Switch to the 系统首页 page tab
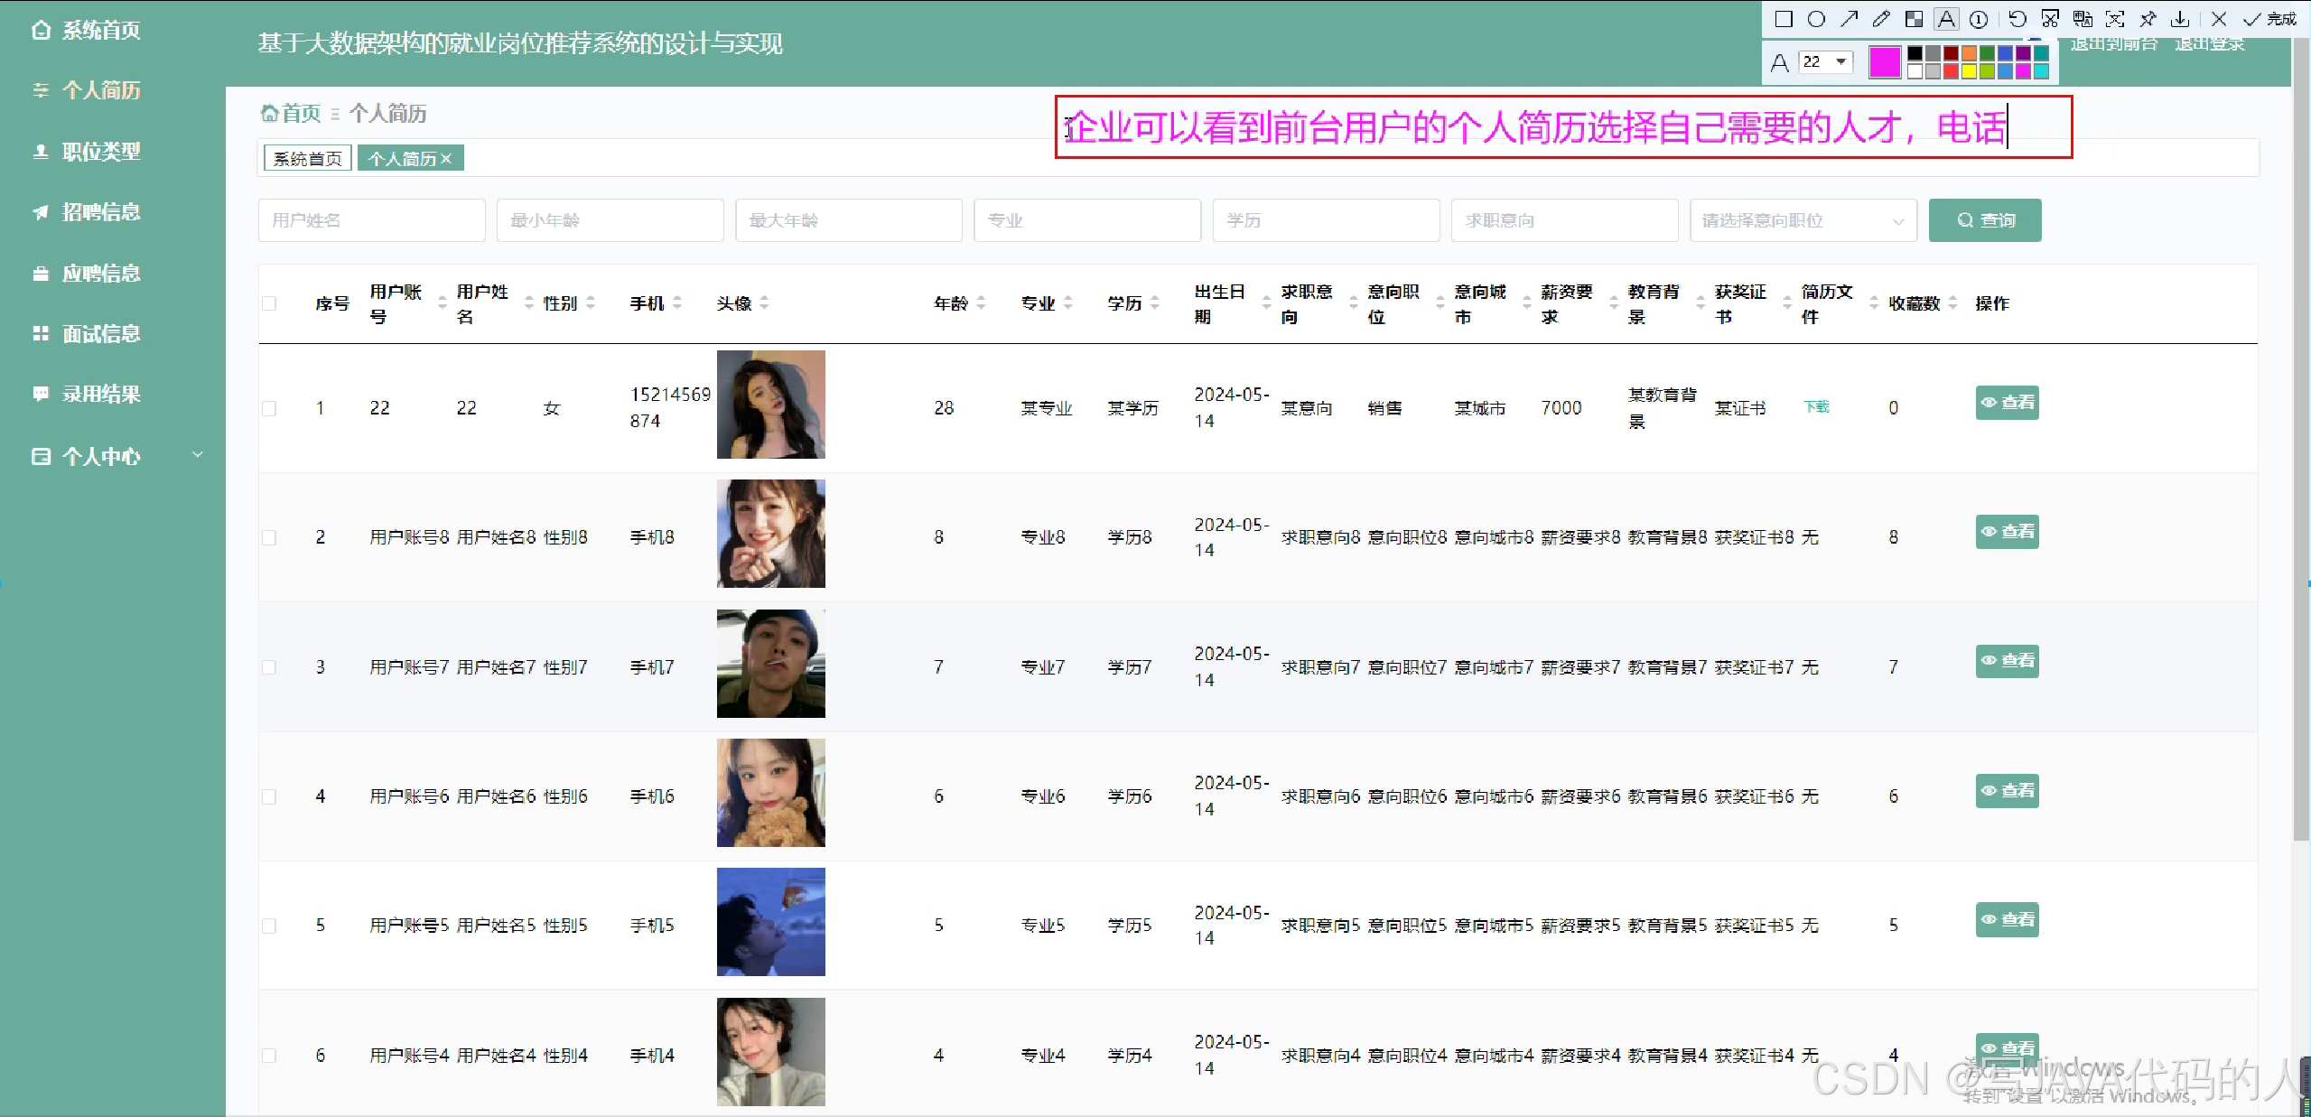 pyautogui.click(x=308, y=159)
